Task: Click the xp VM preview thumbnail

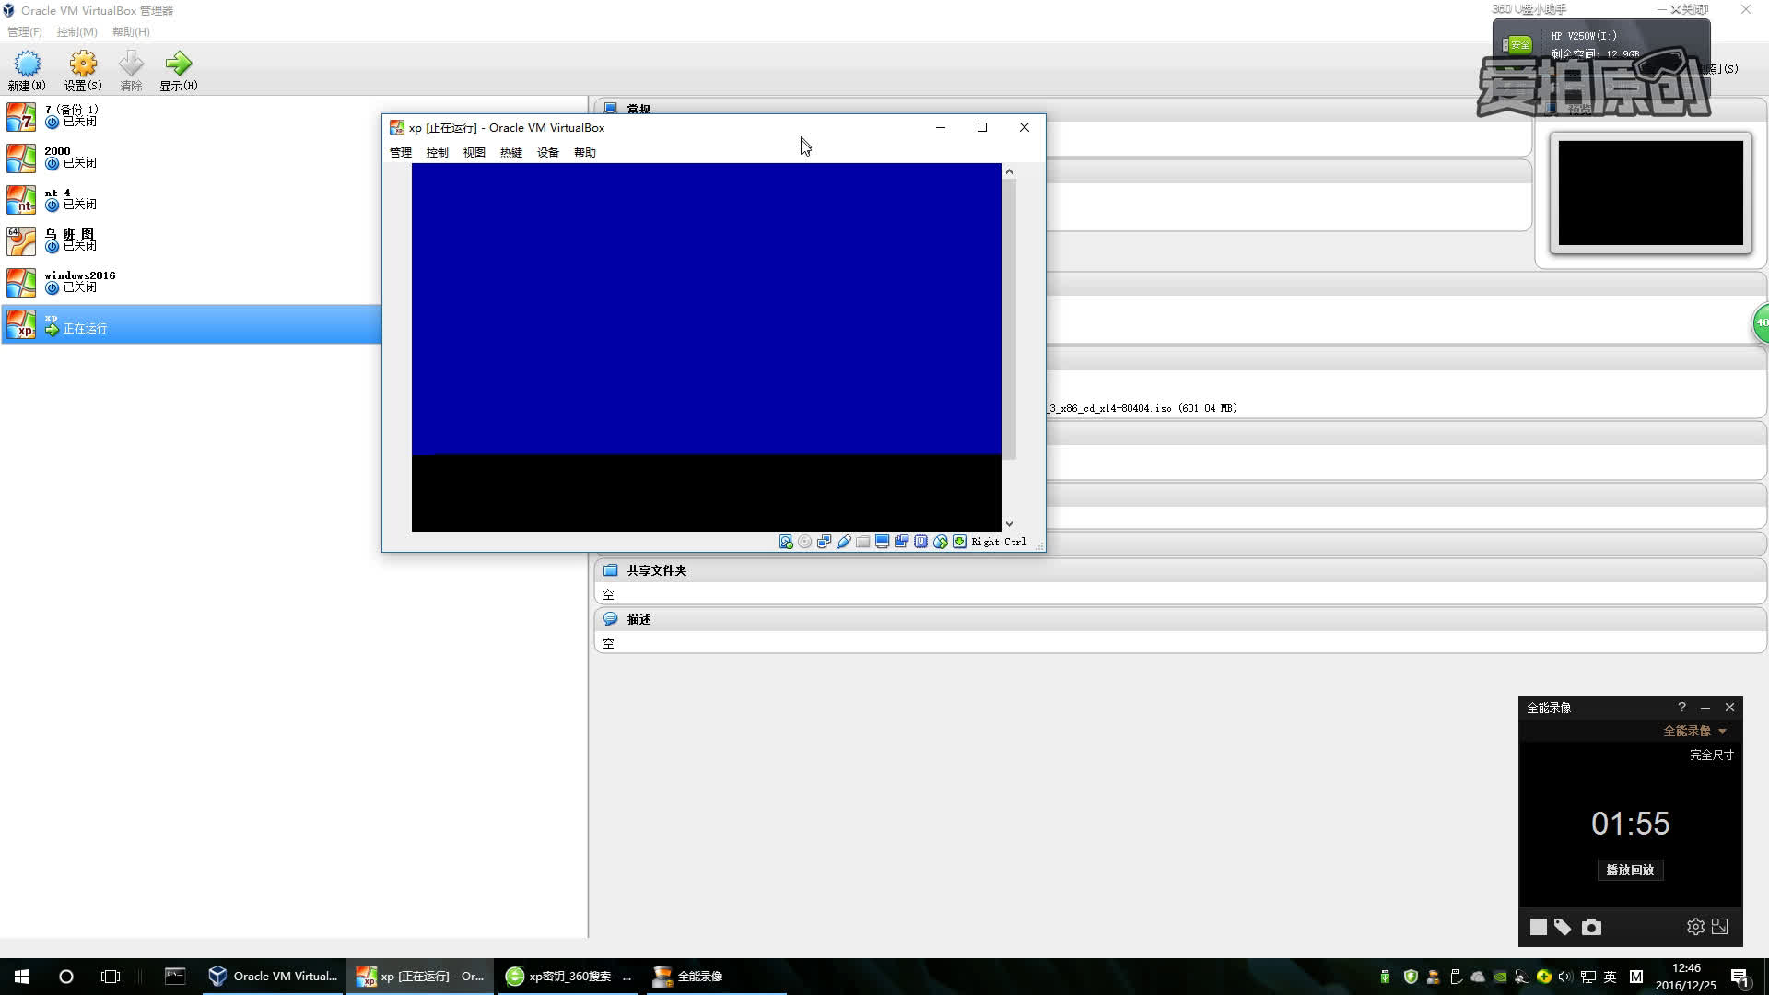Action: tap(1649, 193)
